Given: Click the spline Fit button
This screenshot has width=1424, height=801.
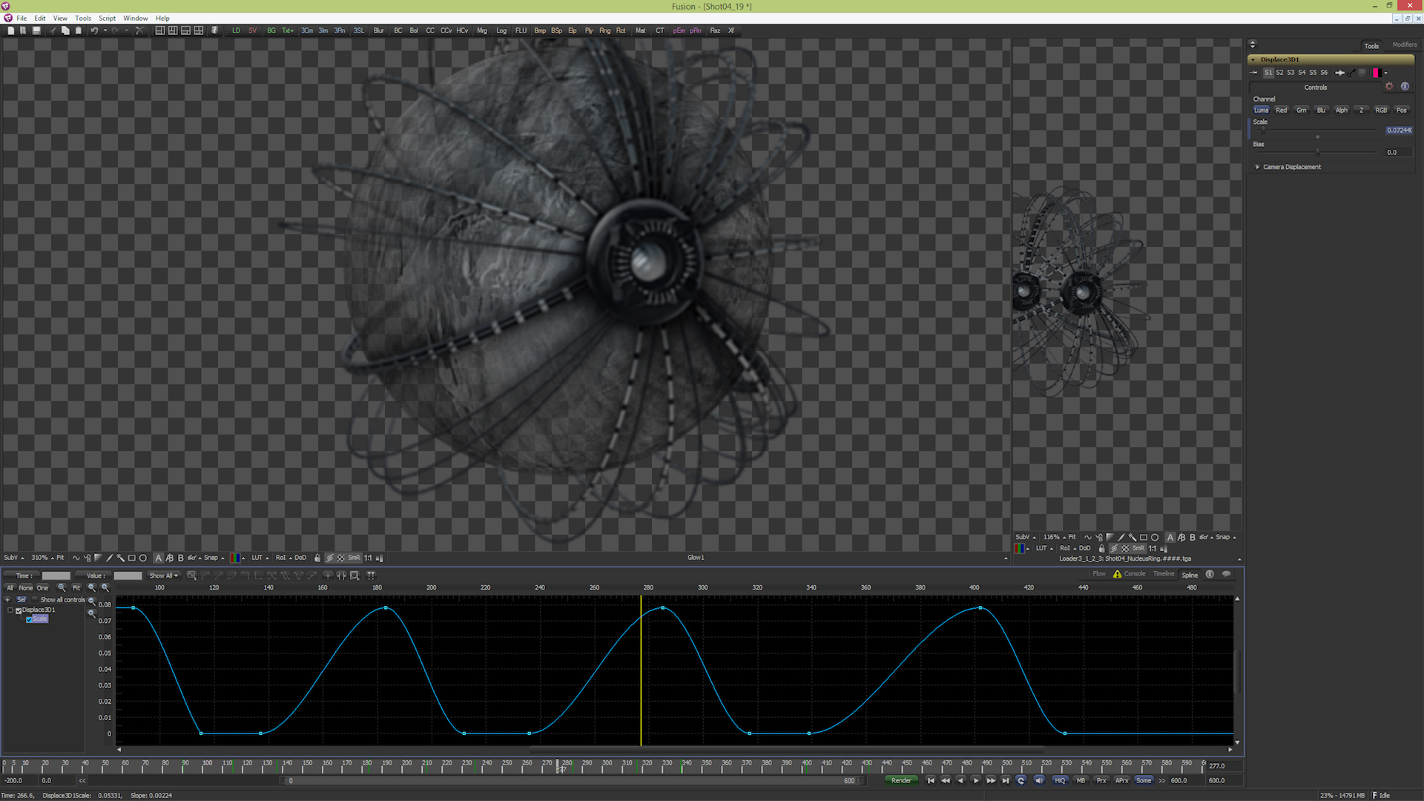Looking at the screenshot, I should coord(76,587).
